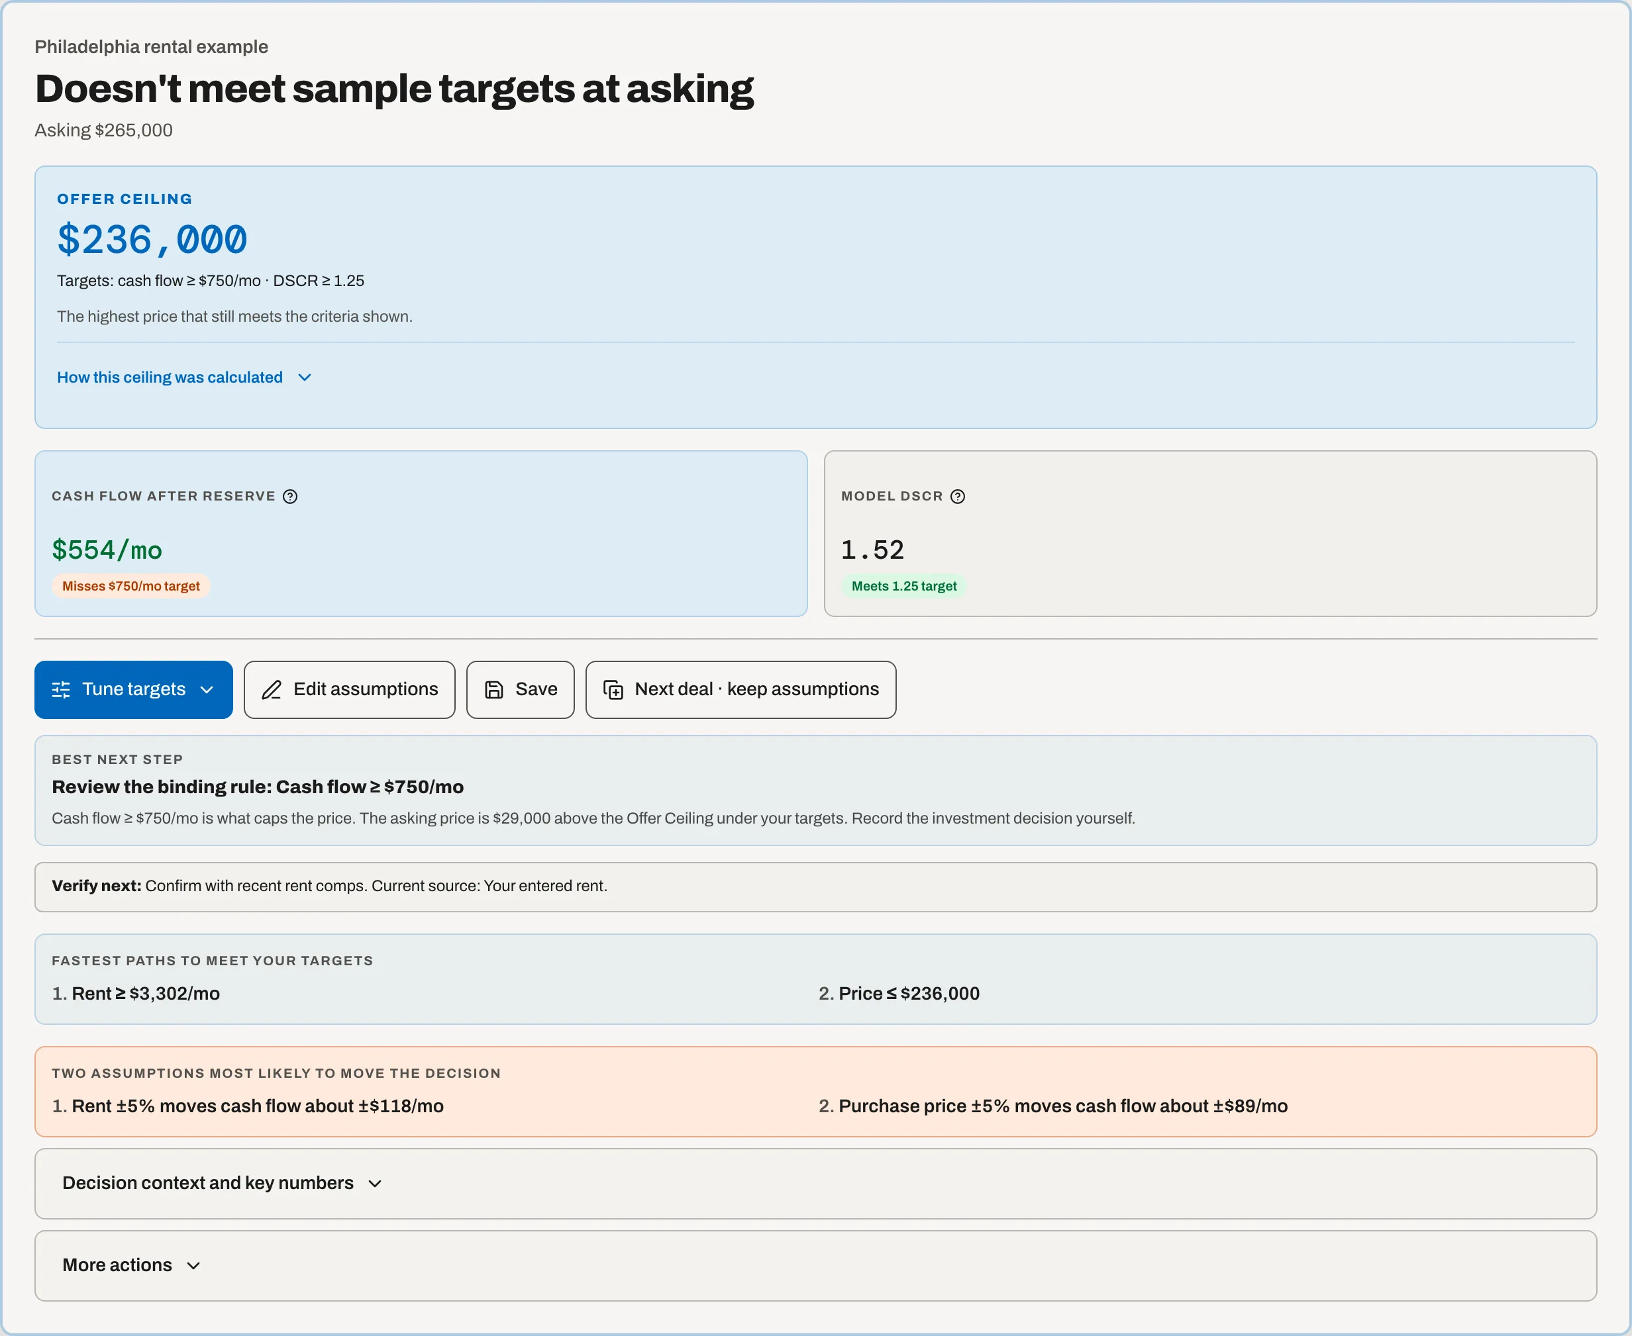Click the help icon beside Cash Flow After Reserve
Viewport: 1632px width, 1336px height.
tap(290, 497)
